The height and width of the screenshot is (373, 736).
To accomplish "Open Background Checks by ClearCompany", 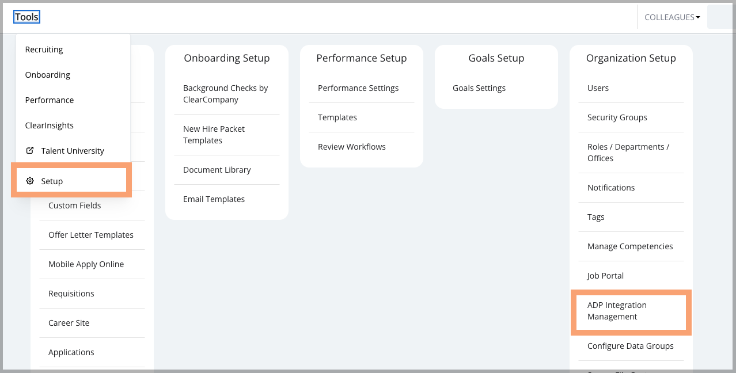I will (226, 94).
